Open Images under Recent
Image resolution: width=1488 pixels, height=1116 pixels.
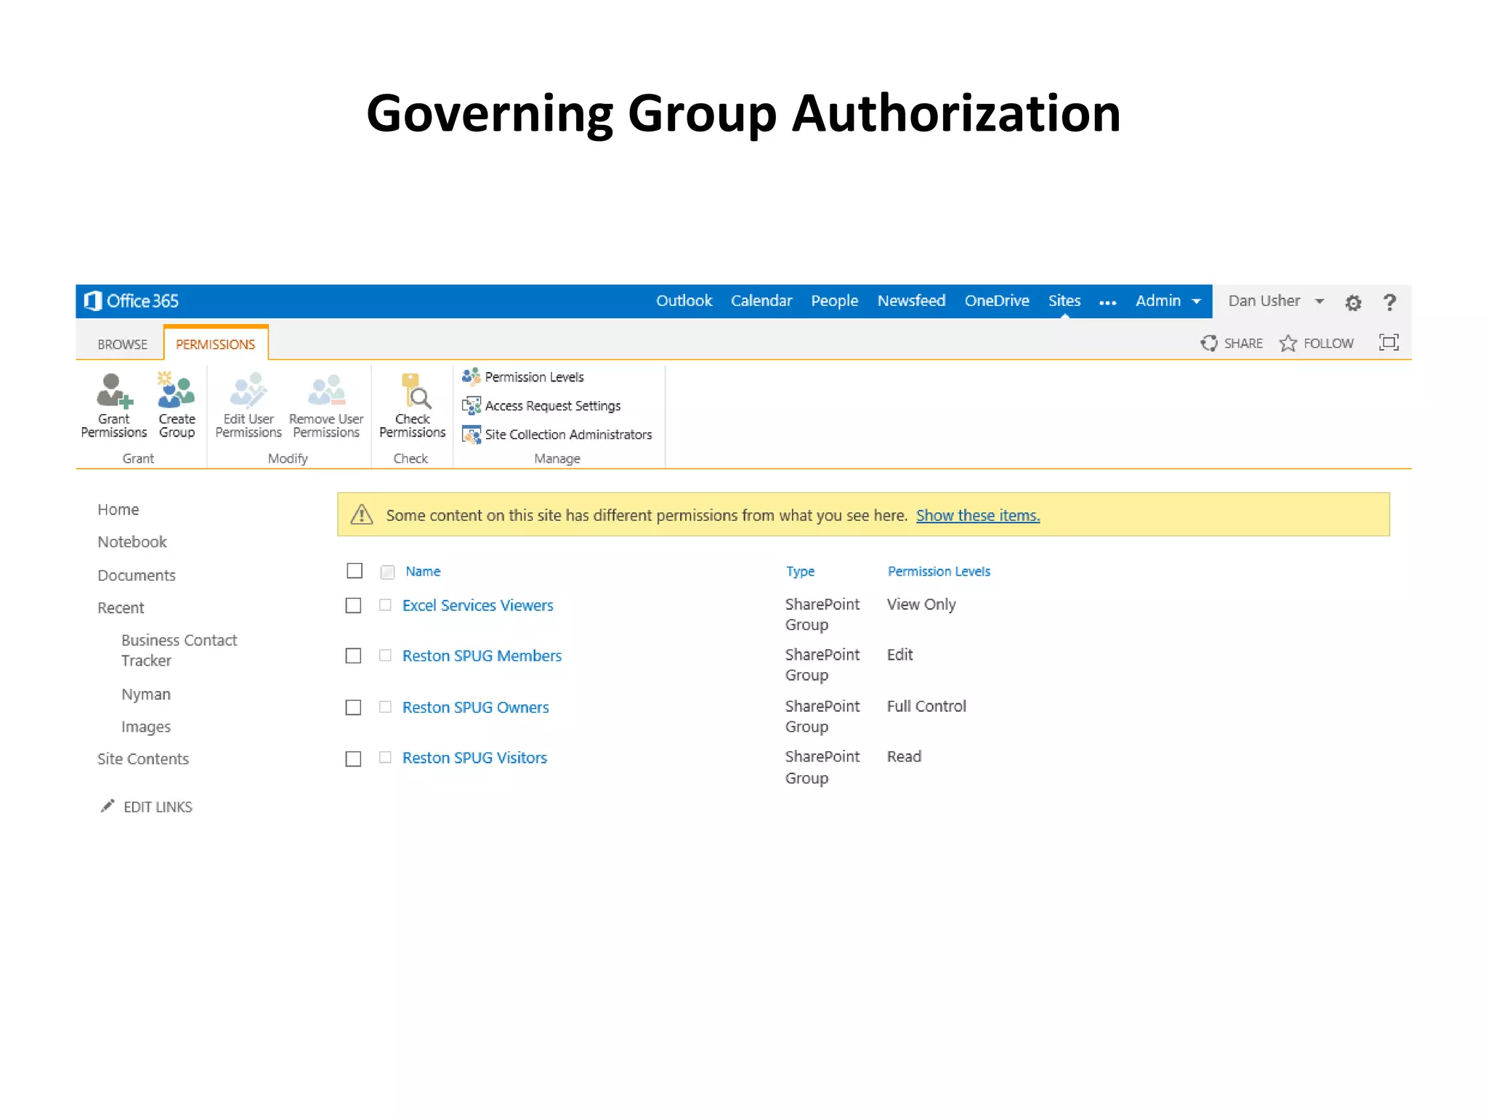[x=145, y=727]
